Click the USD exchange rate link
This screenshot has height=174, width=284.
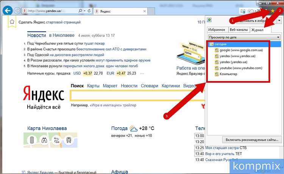click(77, 73)
